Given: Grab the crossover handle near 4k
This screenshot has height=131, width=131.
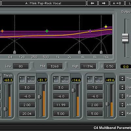Looking at the screenshot, I should (x=79, y=52).
